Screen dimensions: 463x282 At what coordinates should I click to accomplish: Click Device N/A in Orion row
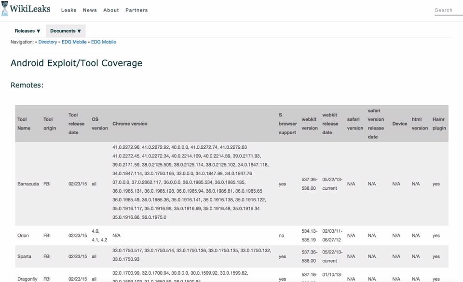[396, 236]
